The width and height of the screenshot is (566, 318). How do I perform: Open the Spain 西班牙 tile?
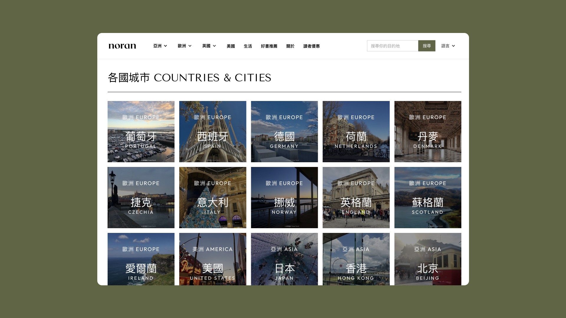coord(213,132)
